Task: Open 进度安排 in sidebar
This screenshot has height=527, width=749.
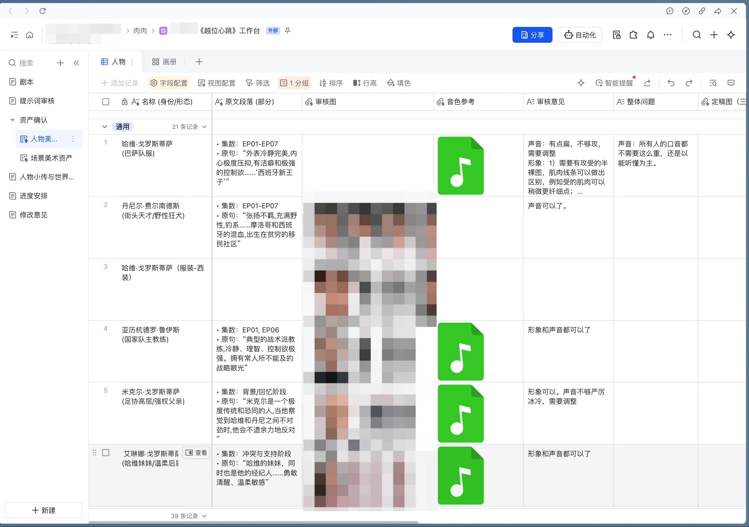Action: click(28, 196)
